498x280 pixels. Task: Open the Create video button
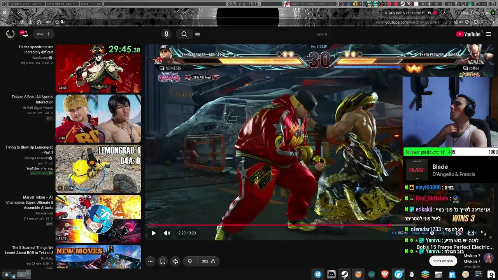pyautogui.click(x=44, y=34)
